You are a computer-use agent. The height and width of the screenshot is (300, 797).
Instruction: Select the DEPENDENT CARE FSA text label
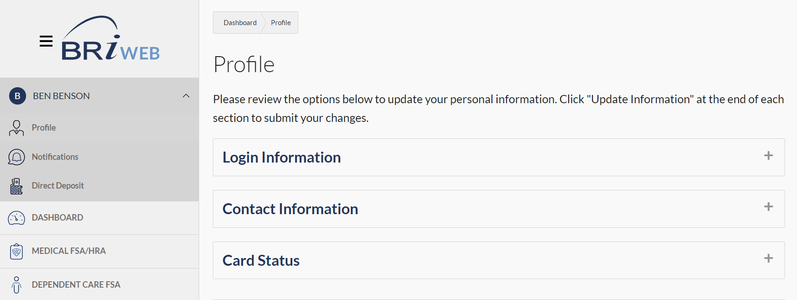point(76,285)
